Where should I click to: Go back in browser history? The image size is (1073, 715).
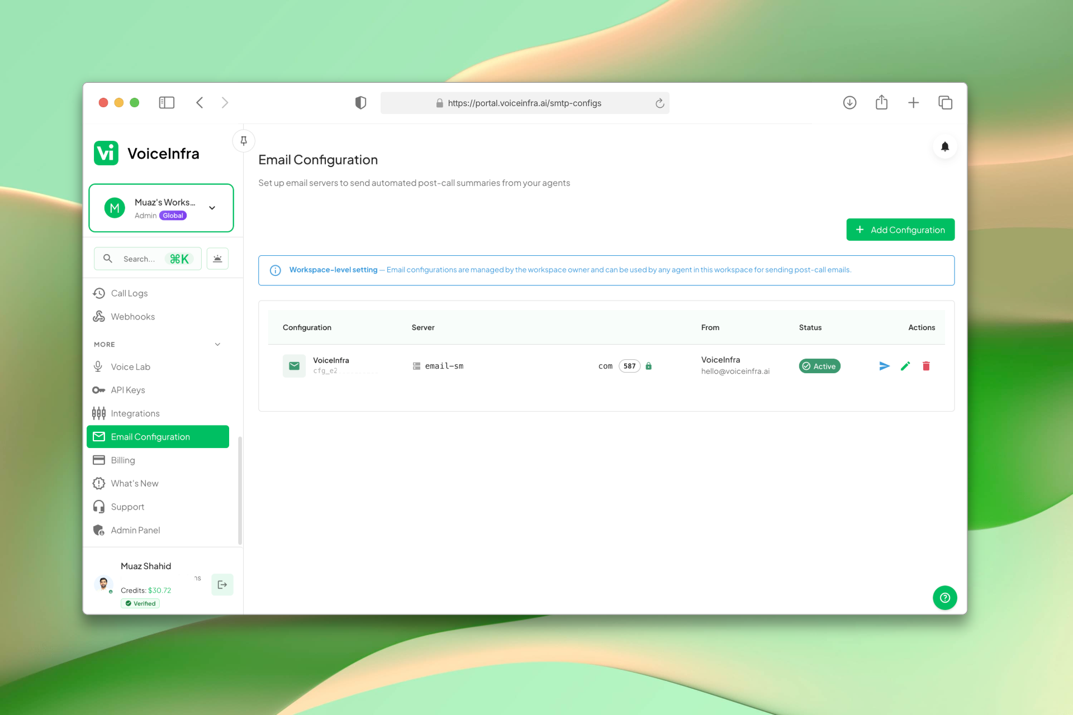point(200,103)
